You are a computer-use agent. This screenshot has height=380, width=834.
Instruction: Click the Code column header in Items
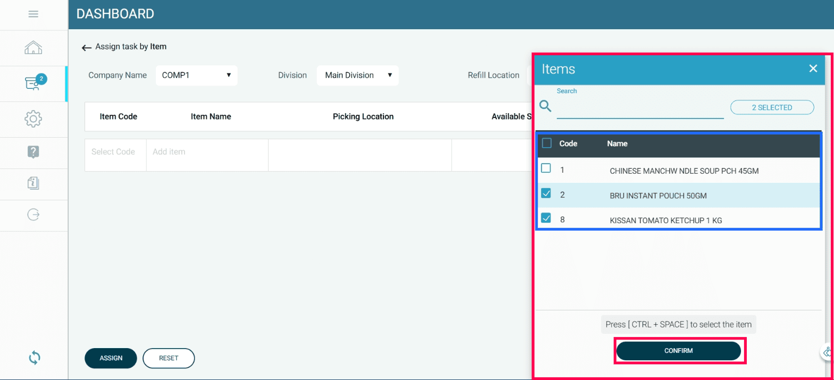(x=569, y=143)
